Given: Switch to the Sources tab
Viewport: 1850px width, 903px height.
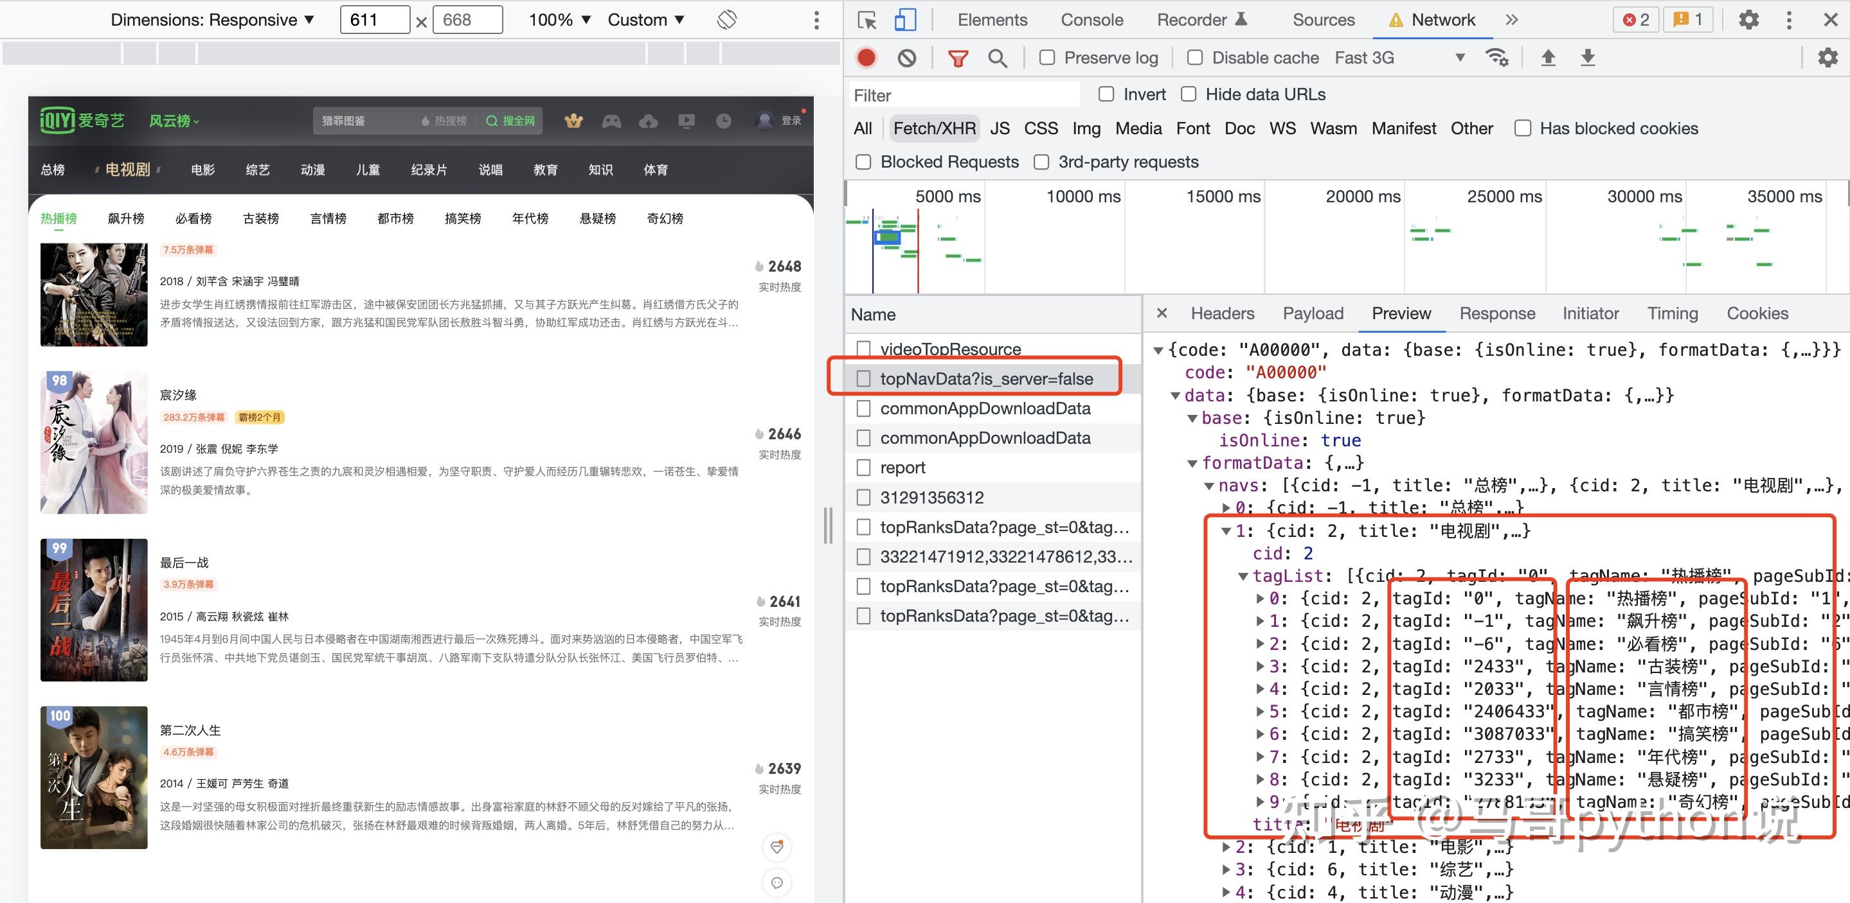Looking at the screenshot, I should click(x=1323, y=20).
